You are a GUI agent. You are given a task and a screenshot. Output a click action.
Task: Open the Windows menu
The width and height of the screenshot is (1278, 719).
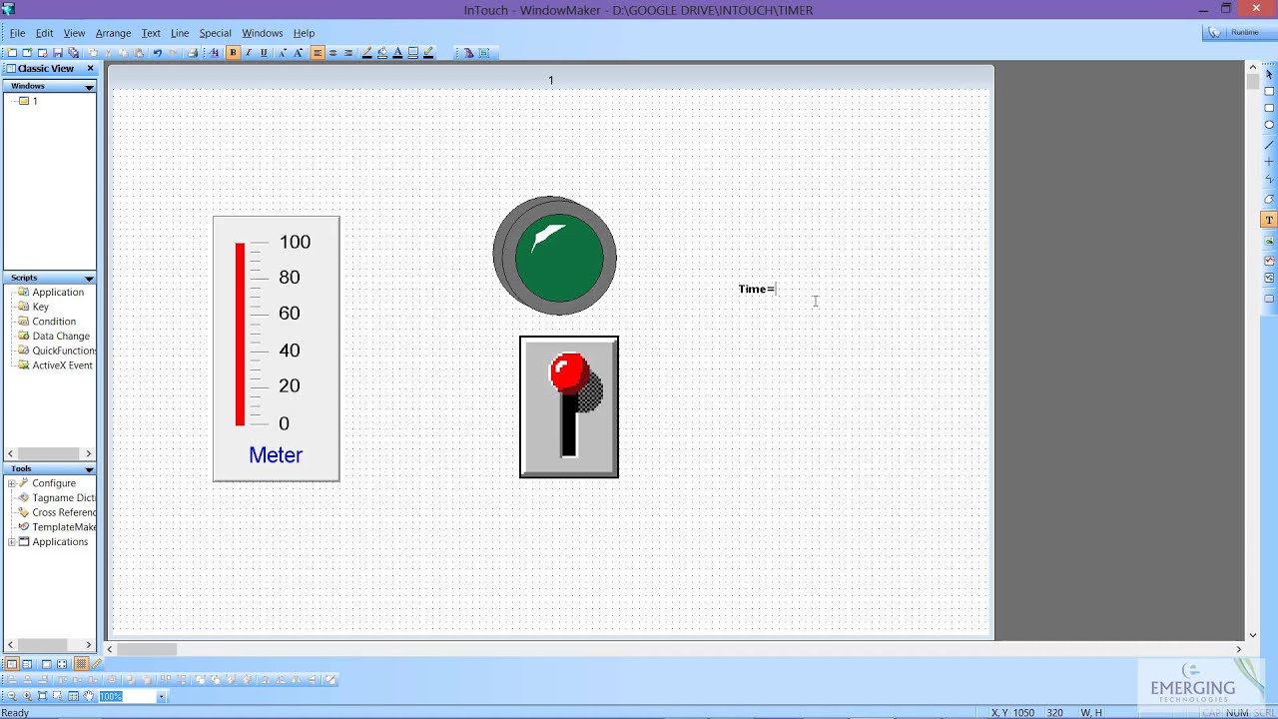click(x=263, y=33)
